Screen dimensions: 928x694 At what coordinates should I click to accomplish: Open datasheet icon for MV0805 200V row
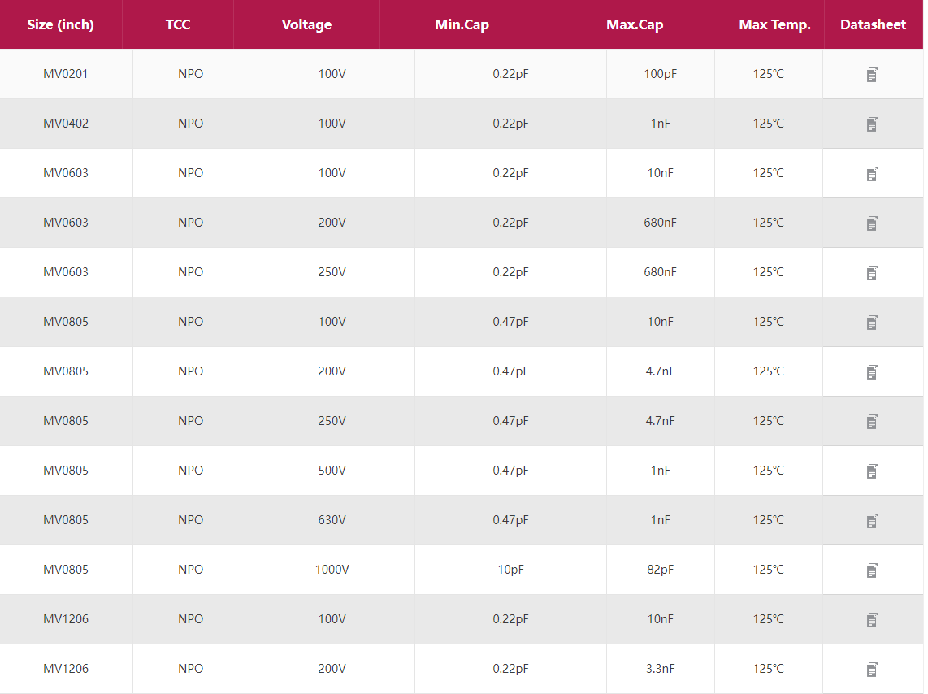tap(872, 372)
